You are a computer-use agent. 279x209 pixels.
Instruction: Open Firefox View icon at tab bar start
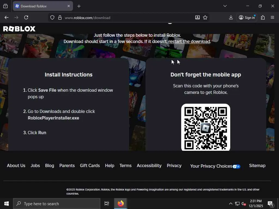tap(5, 6)
